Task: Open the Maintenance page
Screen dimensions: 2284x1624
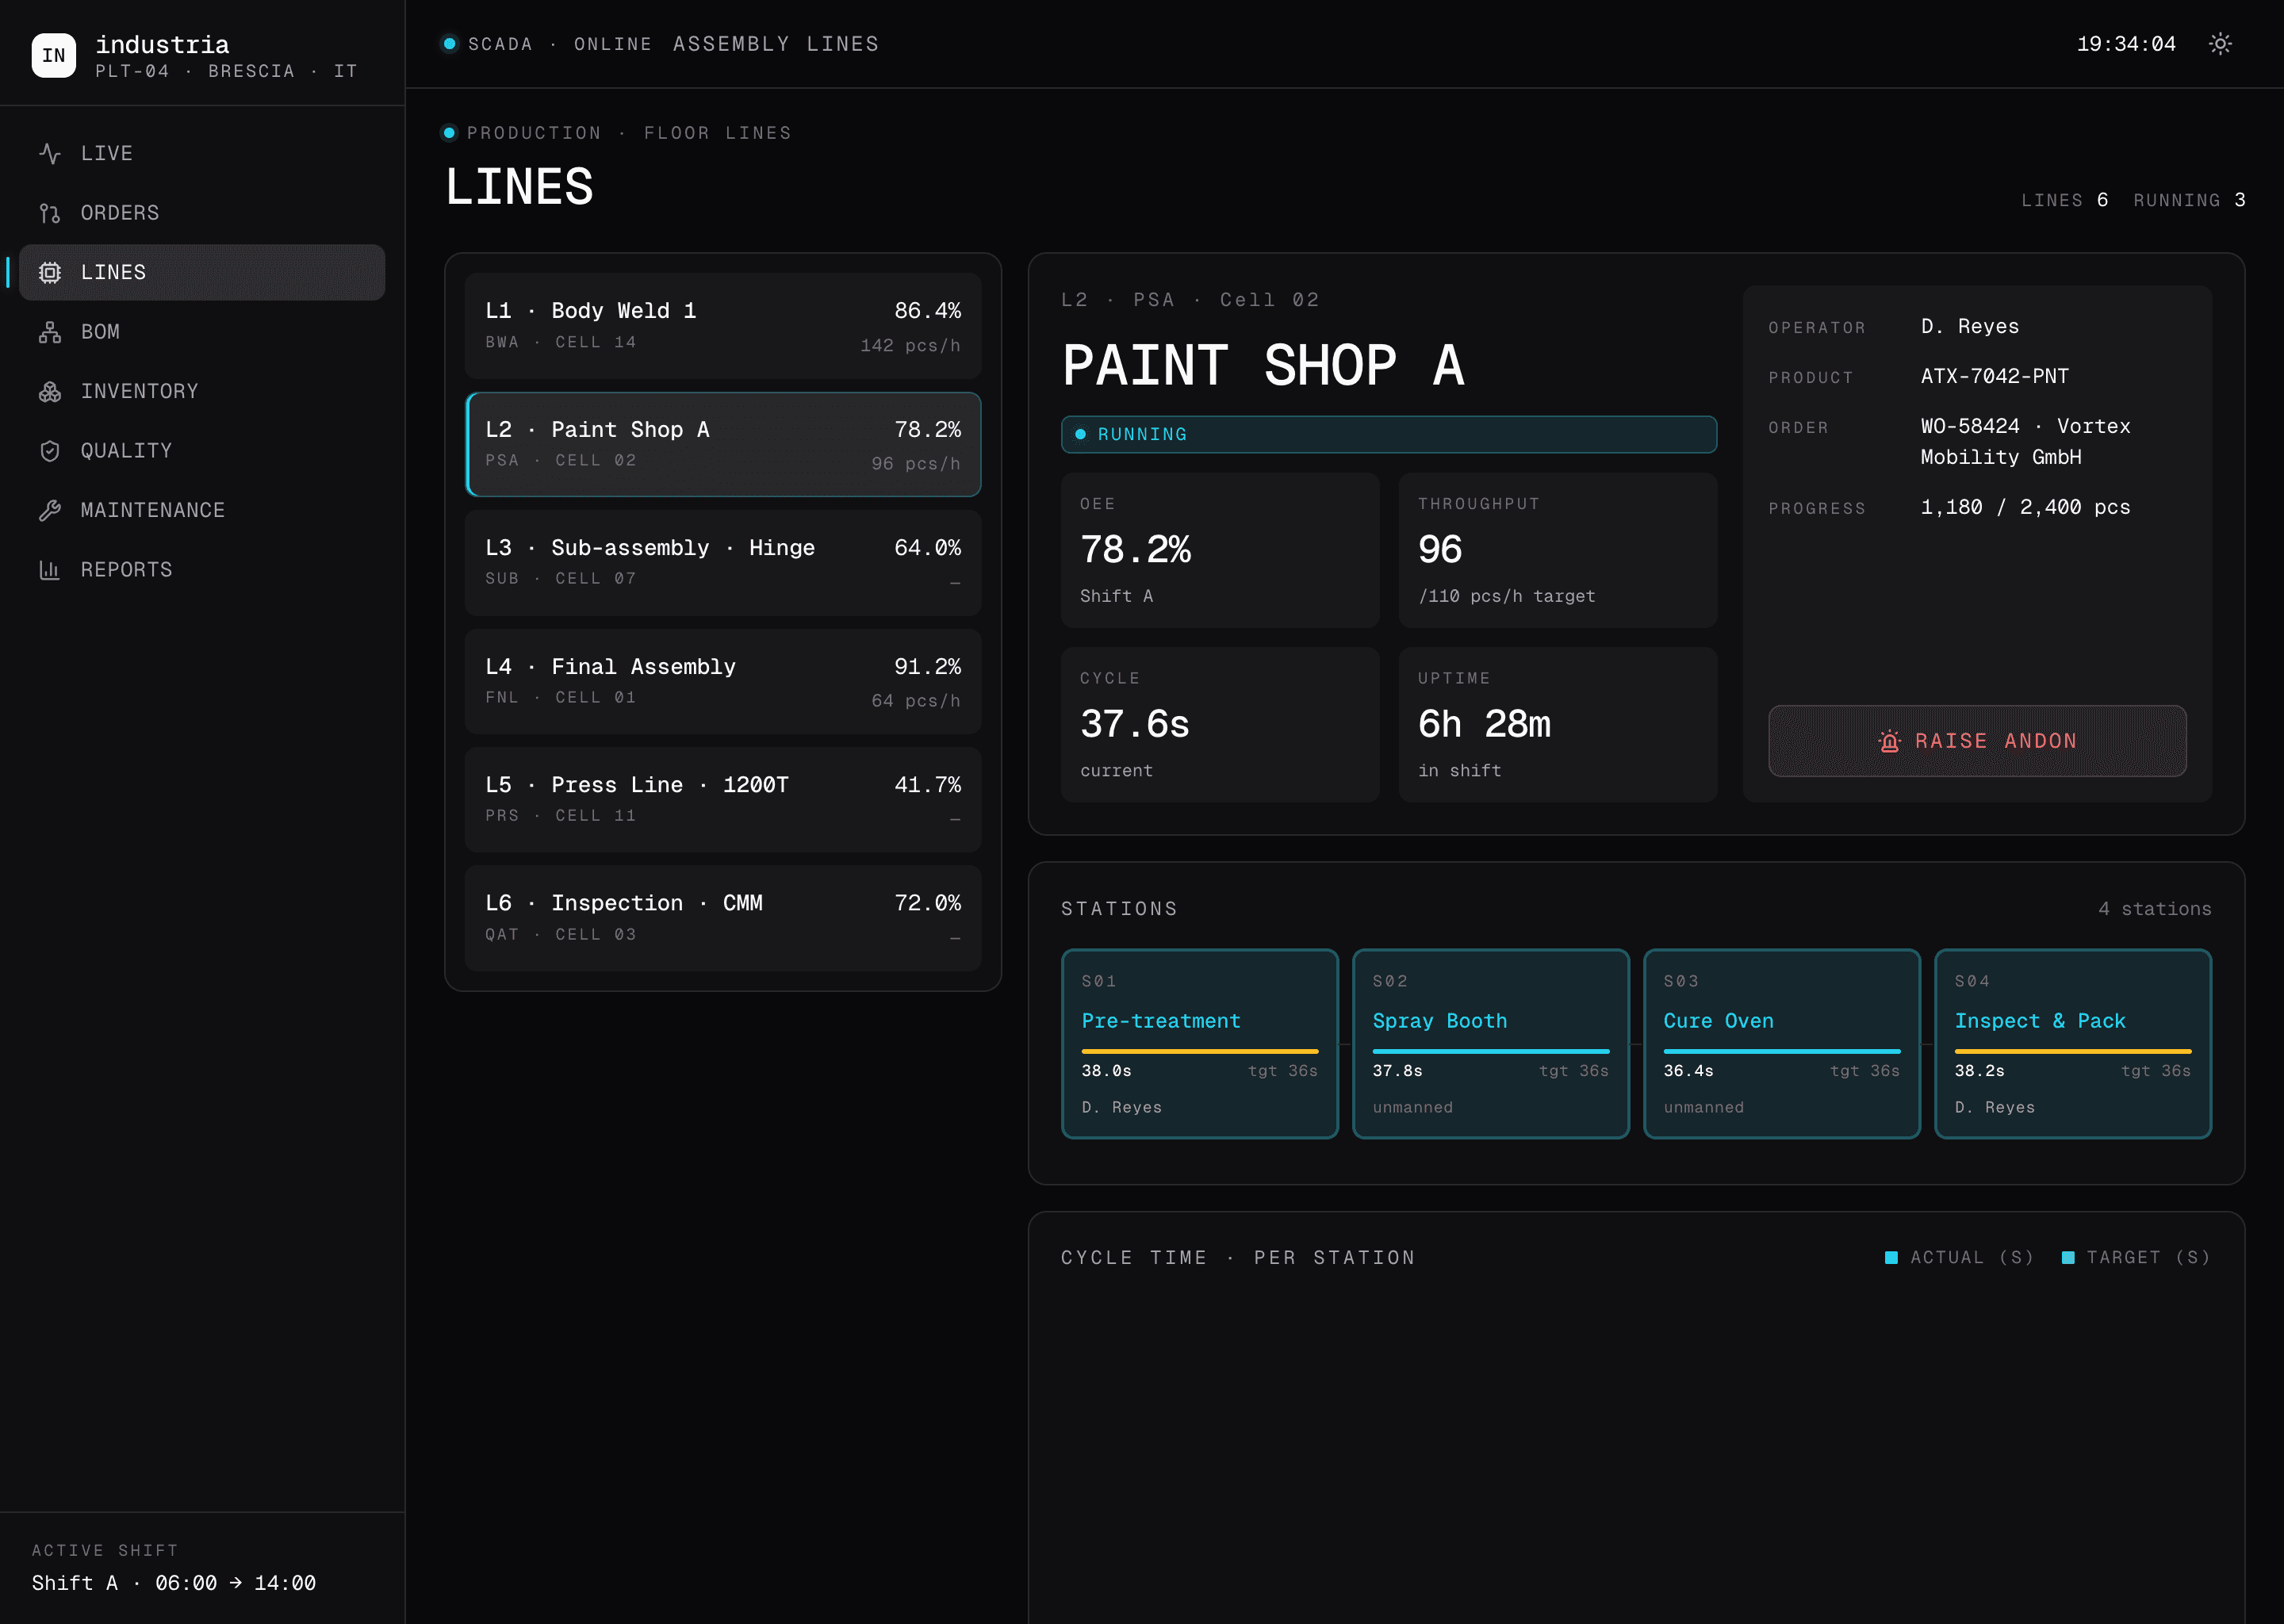Action: (202, 510)
